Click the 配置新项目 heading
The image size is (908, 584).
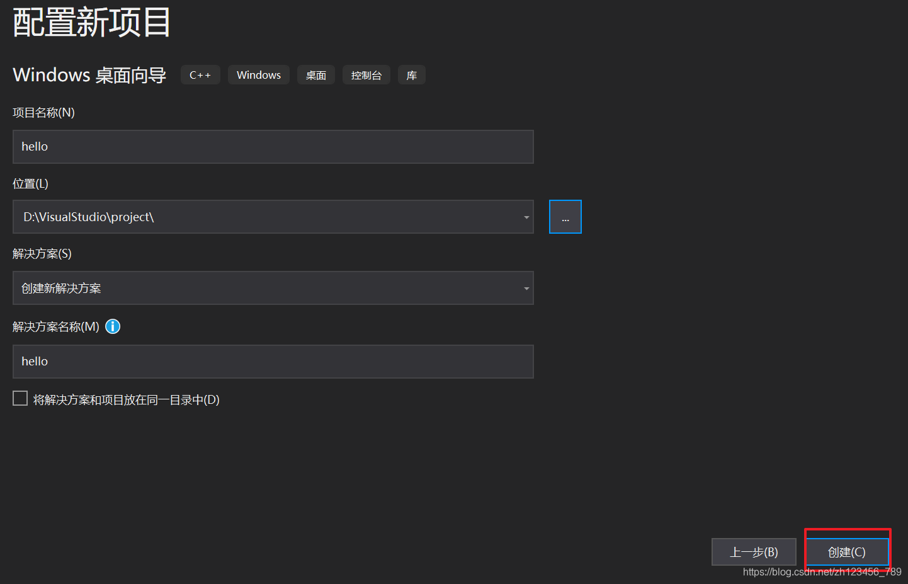click(92, 22)
